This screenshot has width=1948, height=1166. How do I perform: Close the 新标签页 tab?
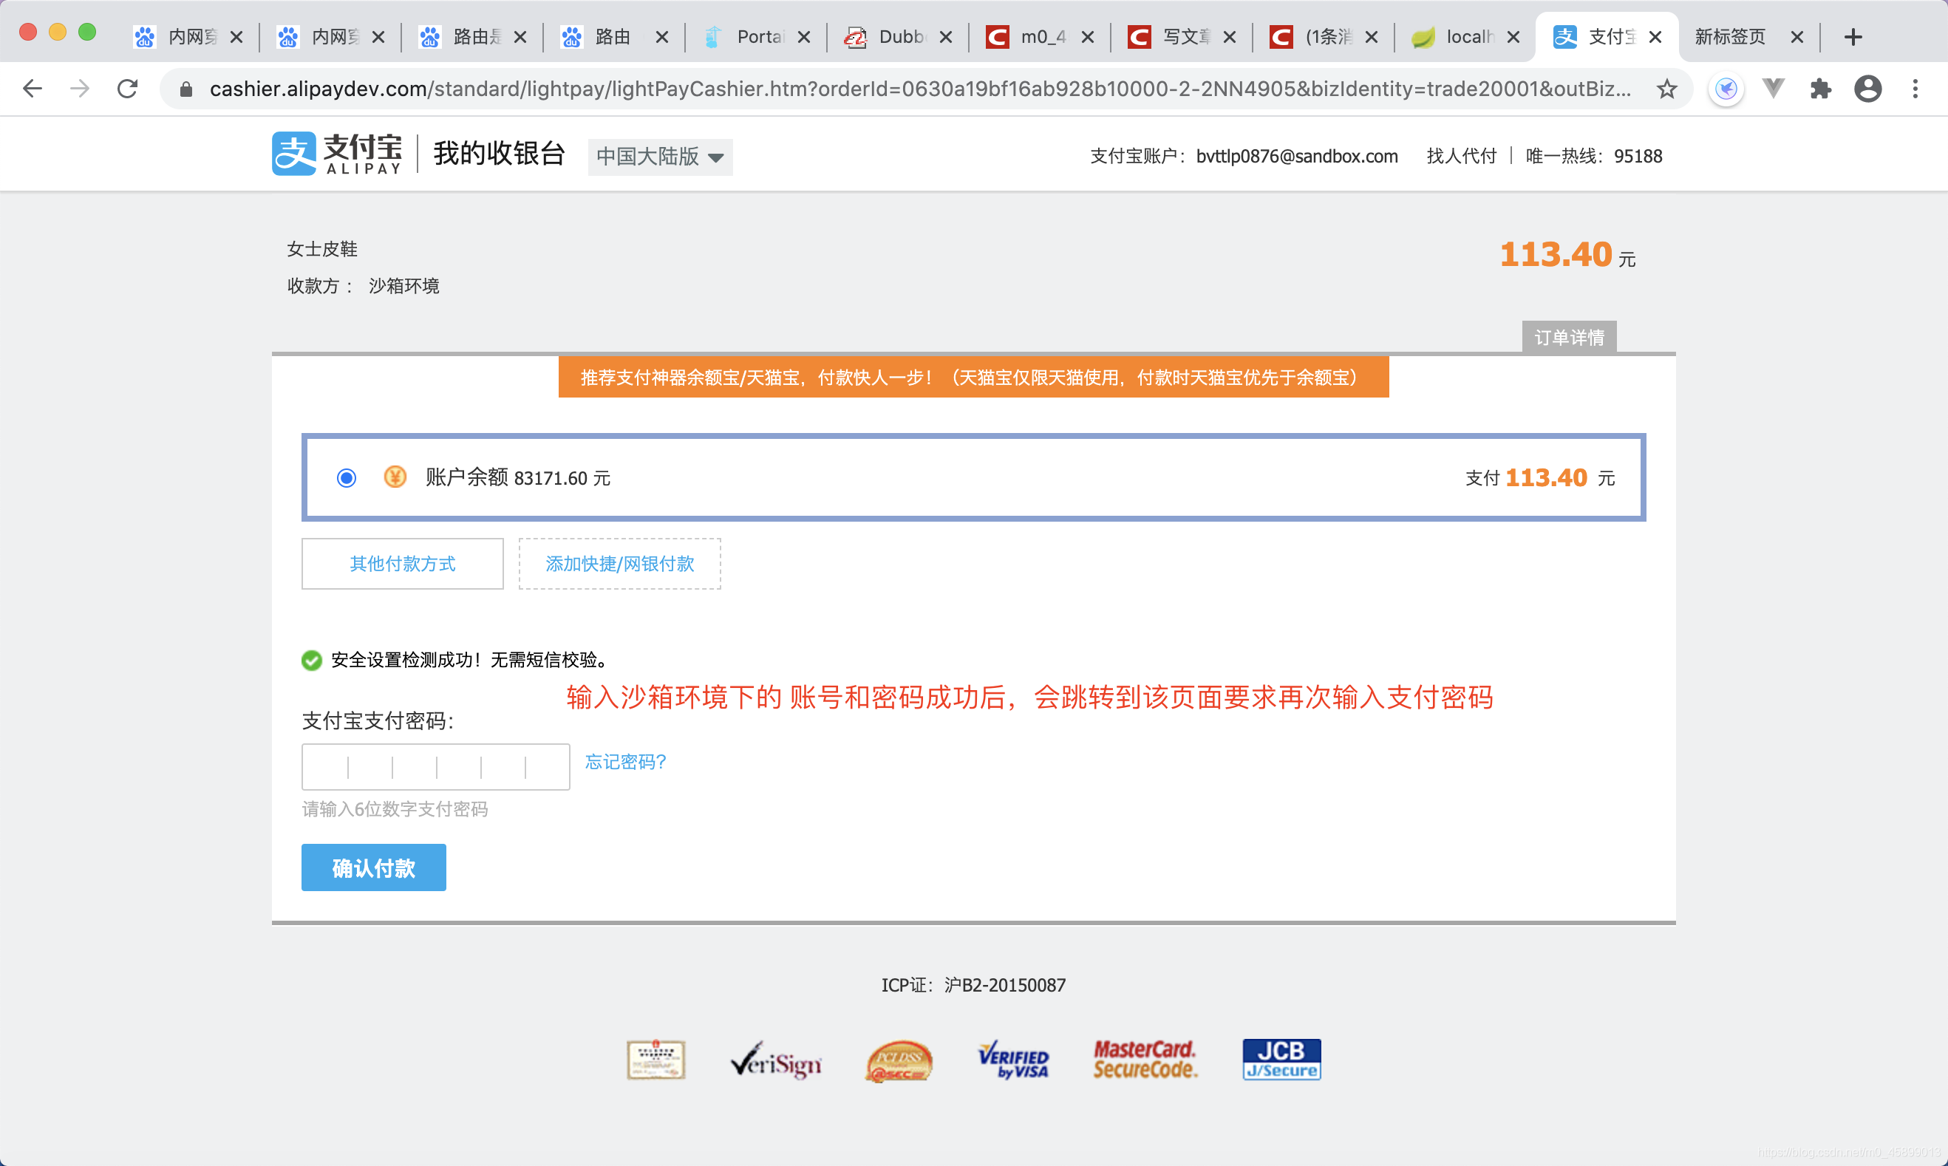[1797, 37]
